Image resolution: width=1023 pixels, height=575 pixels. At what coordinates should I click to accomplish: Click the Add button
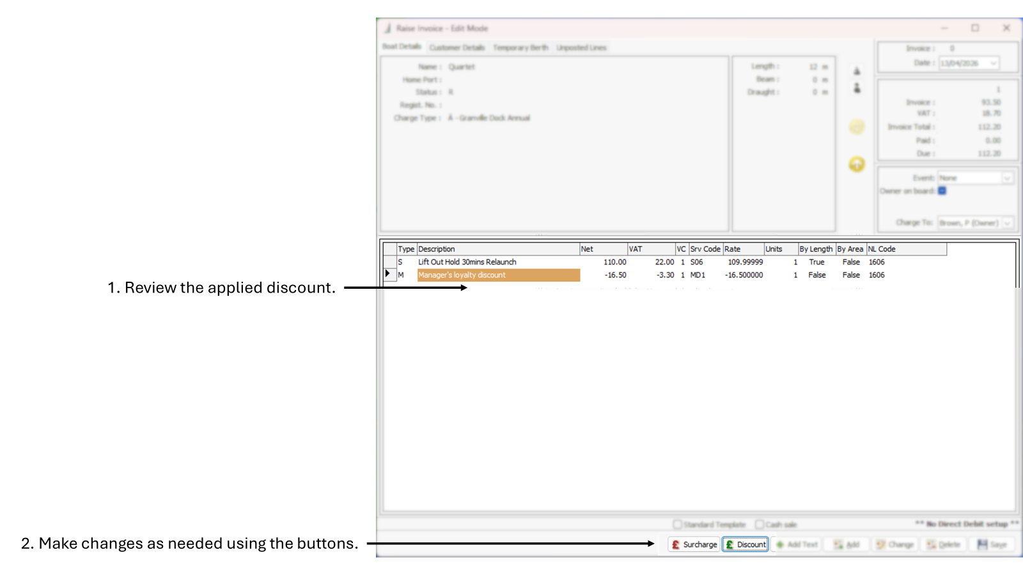tap(845, 544)
